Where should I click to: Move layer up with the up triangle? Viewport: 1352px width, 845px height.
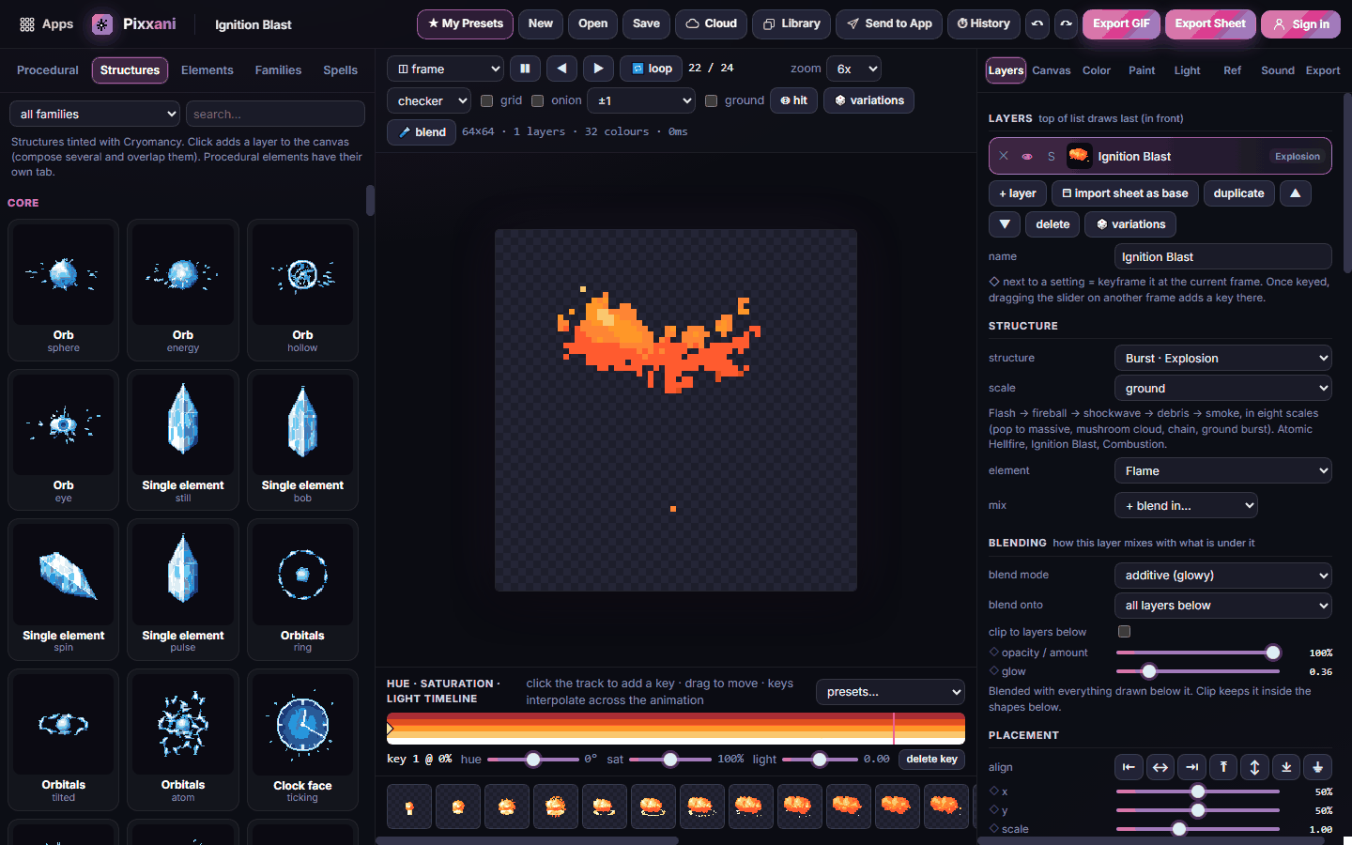pos(1295,193)
